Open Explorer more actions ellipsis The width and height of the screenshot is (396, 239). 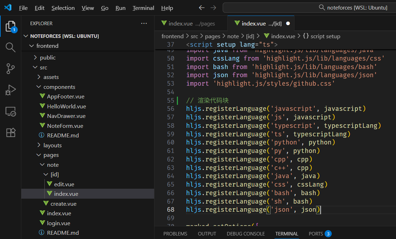144,23
